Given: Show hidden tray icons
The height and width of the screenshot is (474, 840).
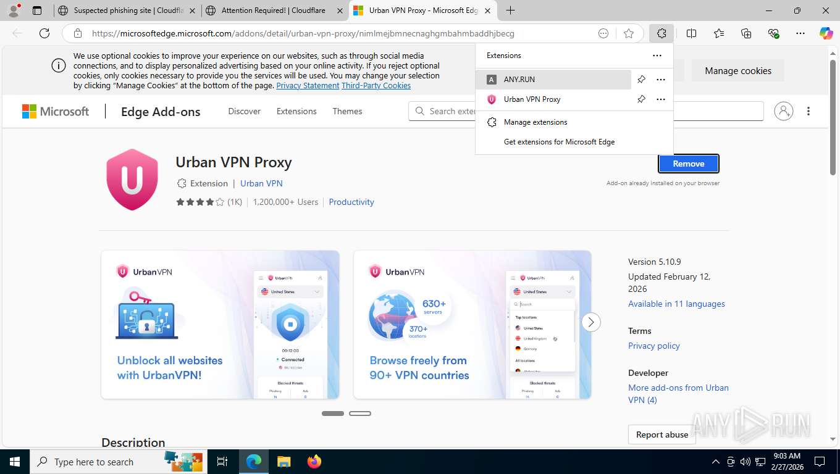Looking at the screenshot, I should pos(716,462).
